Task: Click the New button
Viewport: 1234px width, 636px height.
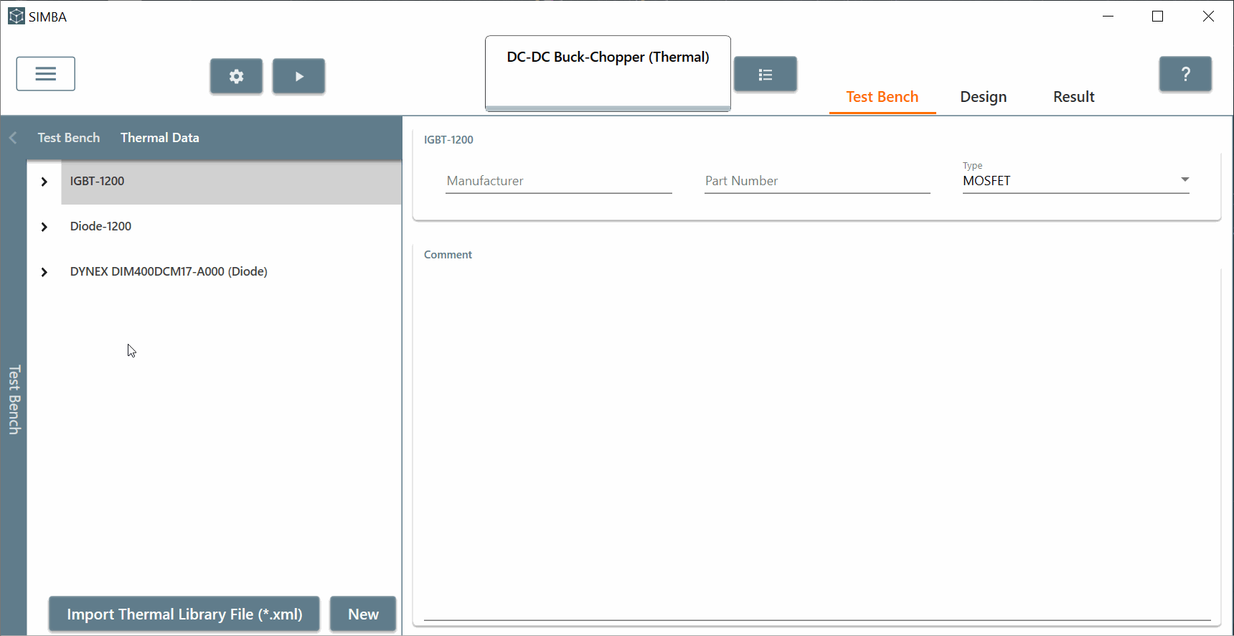Action: [x=363, y=614]
